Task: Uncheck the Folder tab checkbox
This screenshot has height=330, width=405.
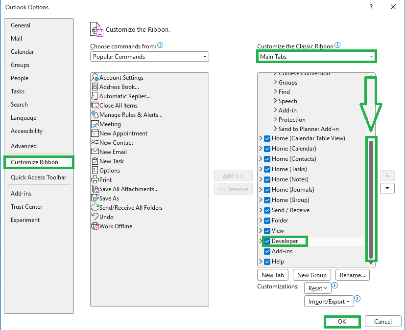Action: click(x=267, y=220)
